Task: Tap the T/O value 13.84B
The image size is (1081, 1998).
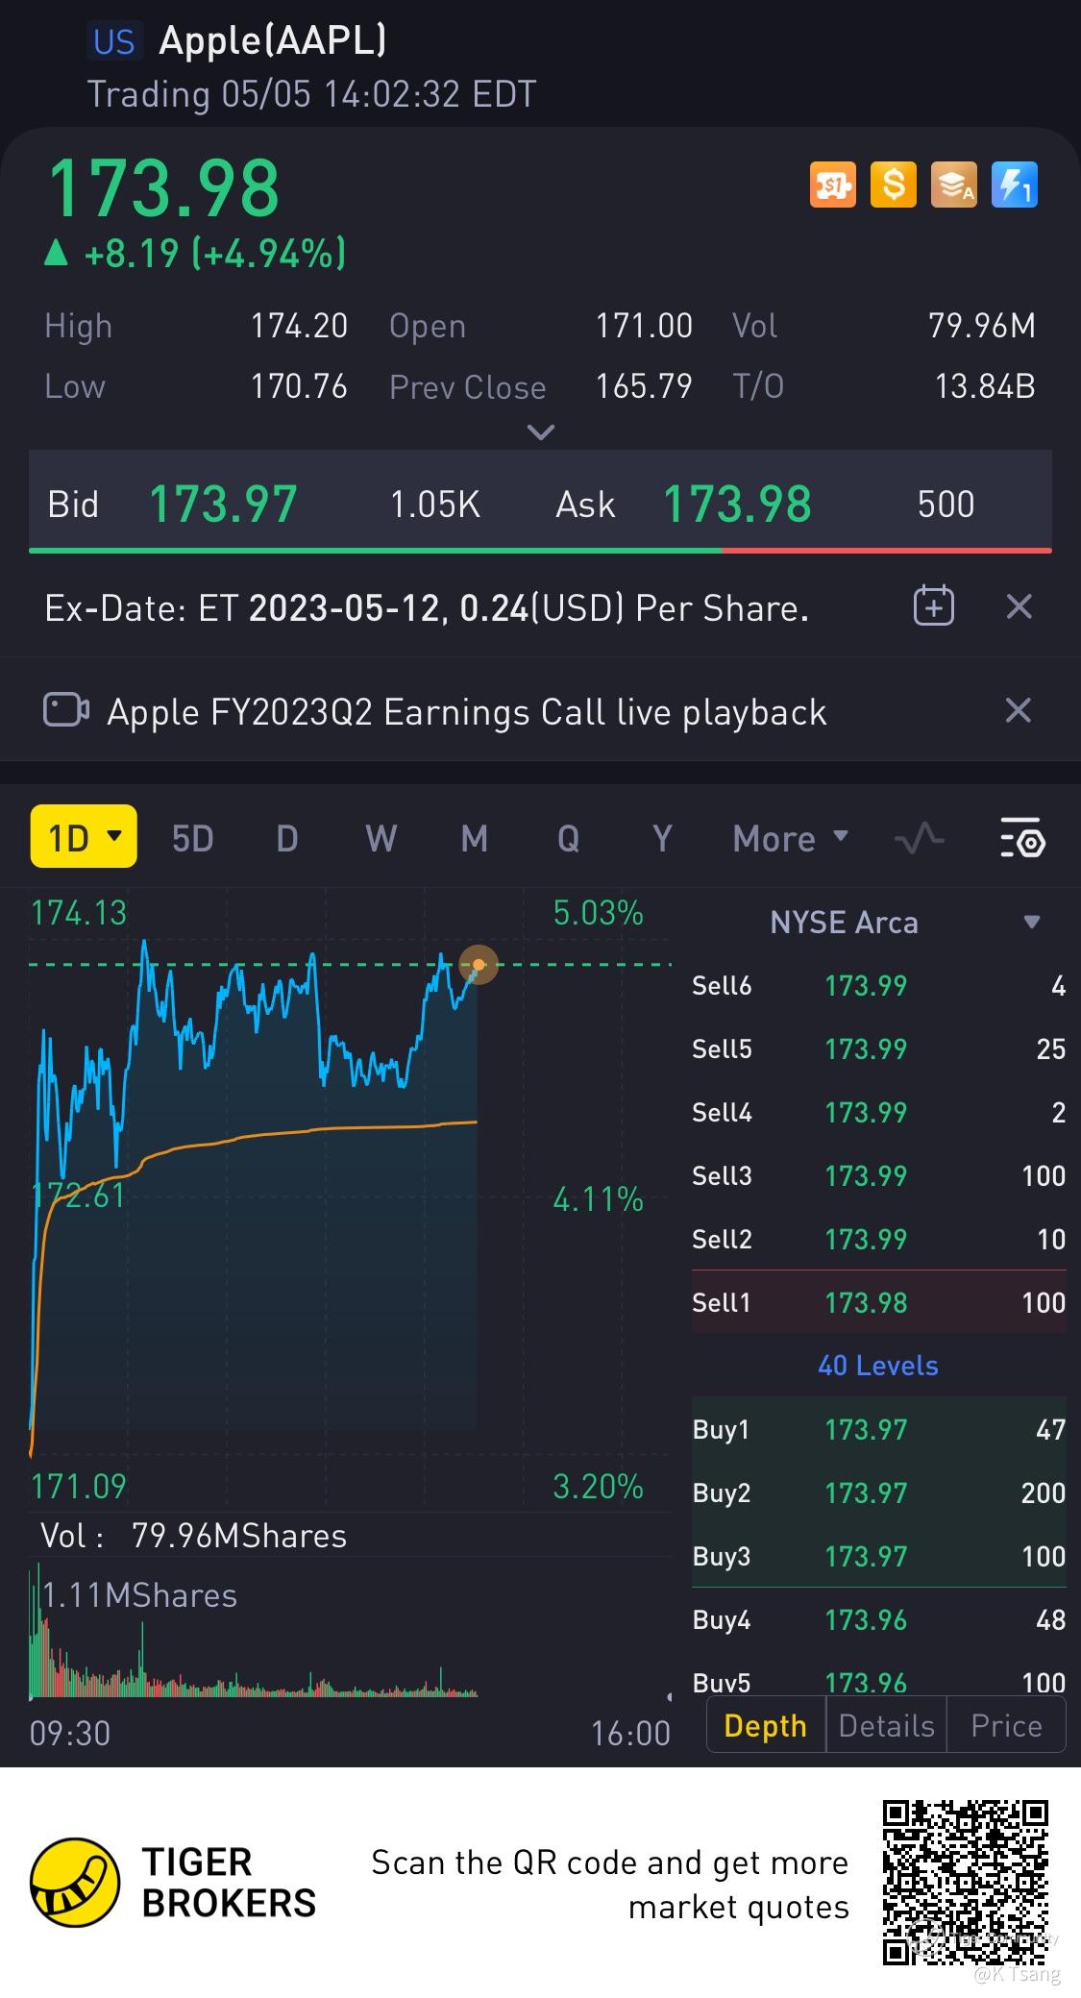Action: point(985,386)
